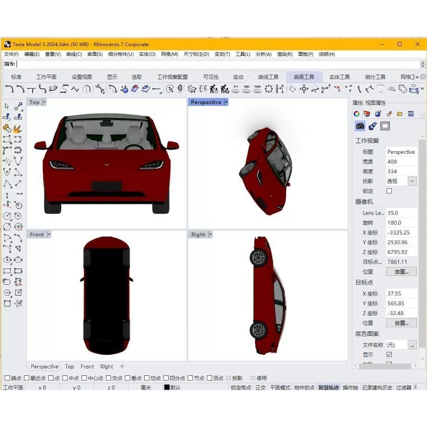Select the arrow pointer tool in left toolbar
Image resolution: width=427 pixels, height=427 pixels.
7,106
